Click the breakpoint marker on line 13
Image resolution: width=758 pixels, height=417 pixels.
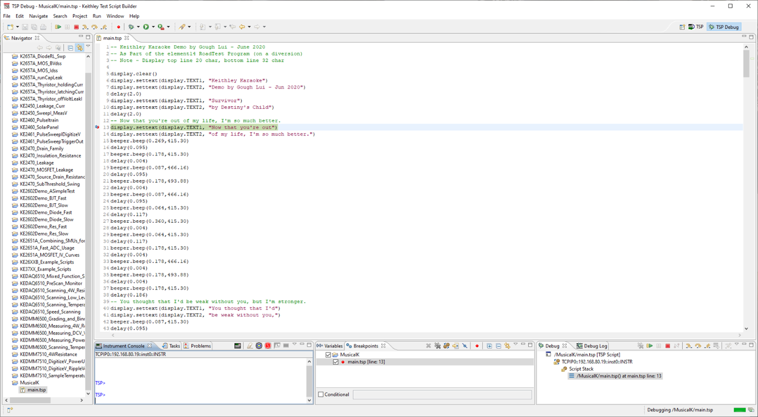[97, 127]
